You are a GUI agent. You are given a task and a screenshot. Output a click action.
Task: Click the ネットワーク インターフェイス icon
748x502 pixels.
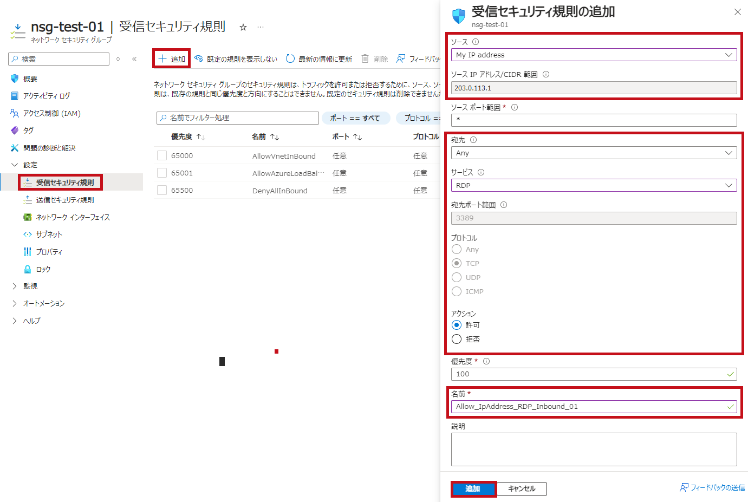28,217
